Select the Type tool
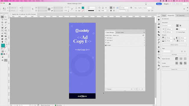This screenshot has width=189, height=106. [2, 25]
